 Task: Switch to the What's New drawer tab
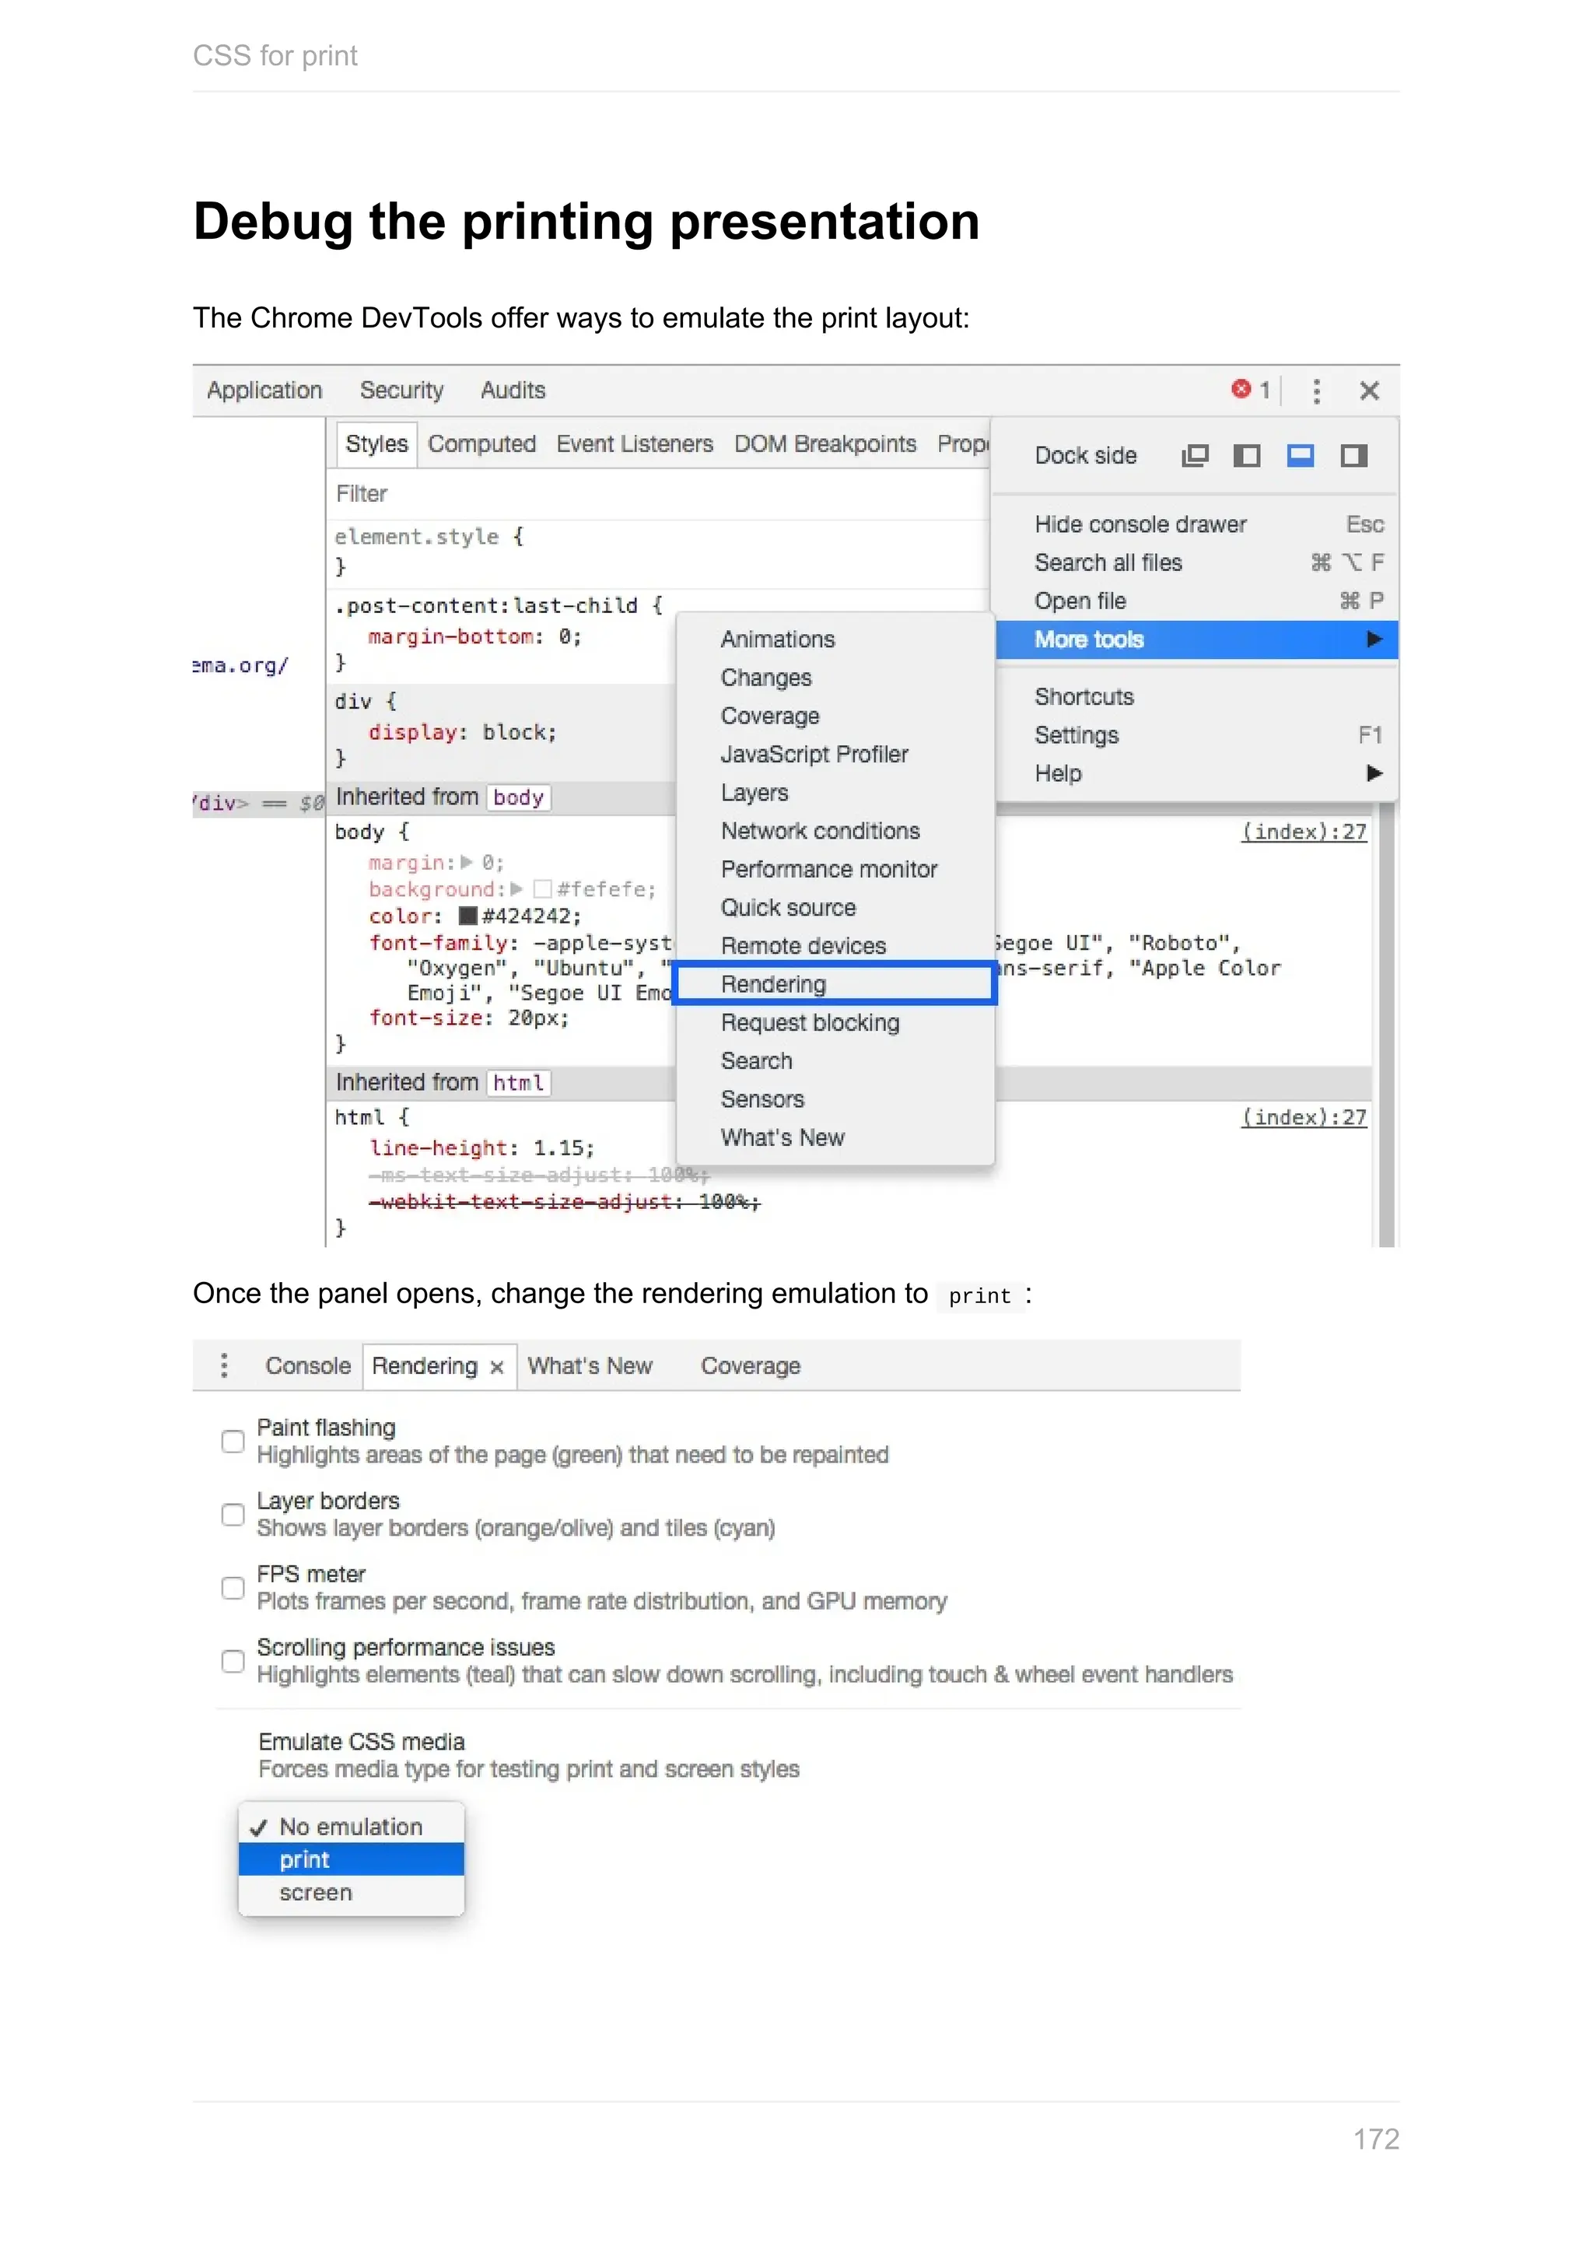(x=590, y=1365)
